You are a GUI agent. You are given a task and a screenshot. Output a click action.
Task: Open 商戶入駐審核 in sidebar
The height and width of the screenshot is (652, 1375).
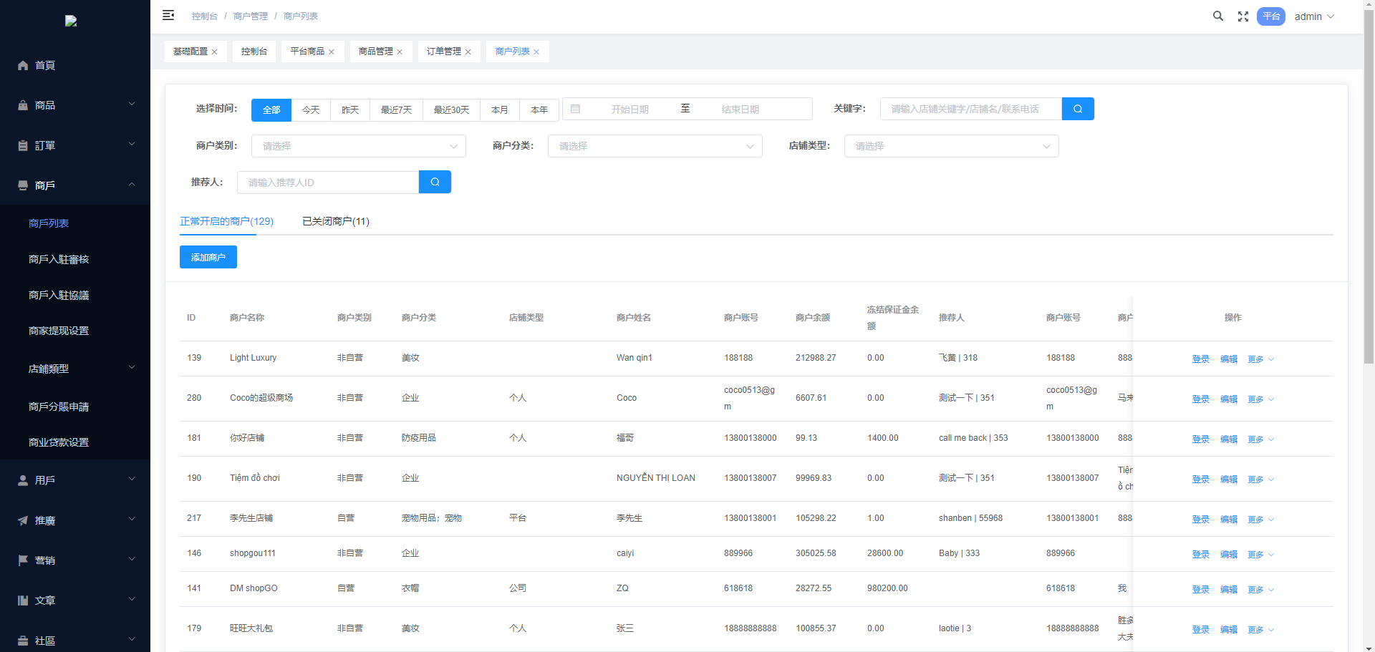pyautogui.click(x=59, y=259)
